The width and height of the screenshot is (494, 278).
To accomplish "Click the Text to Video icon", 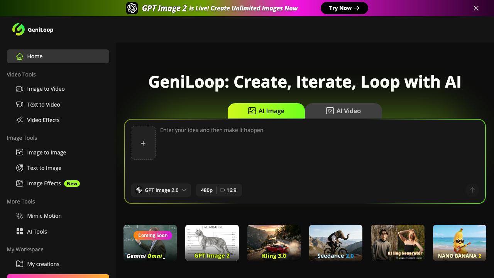I will [x=20, y=105].
